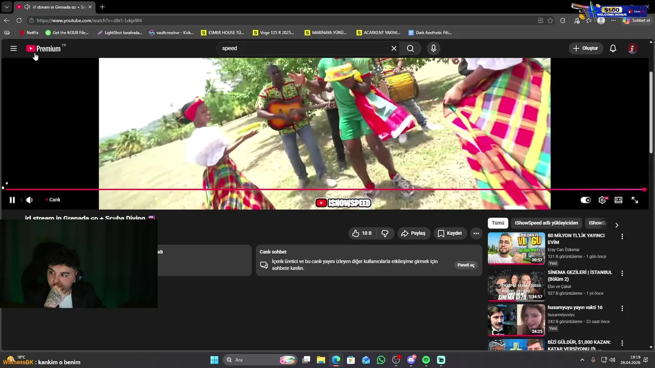Clear the search box with the X

pyautogui.click(x=394, y=48)
